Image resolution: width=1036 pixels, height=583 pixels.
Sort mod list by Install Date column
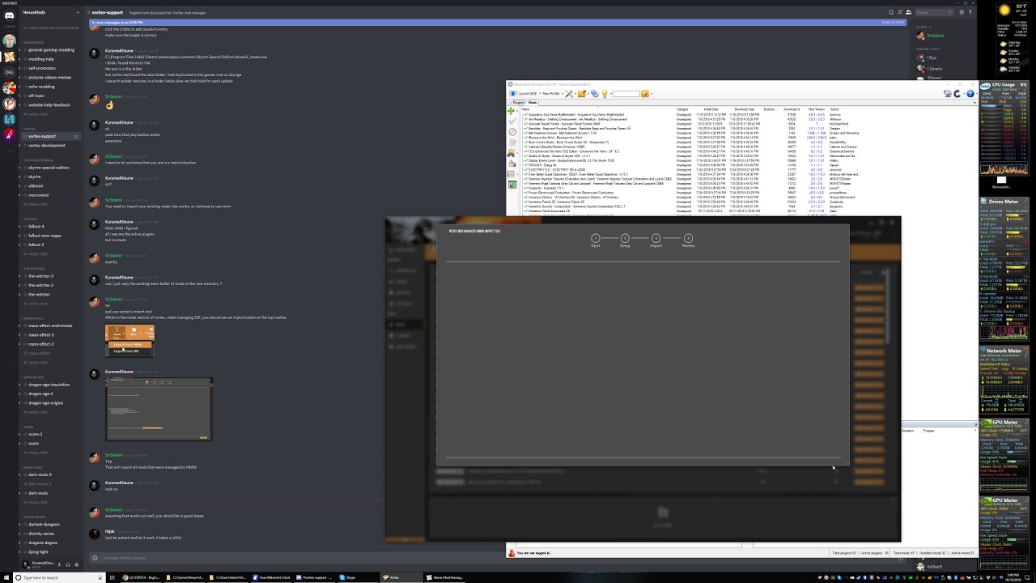coord(711,109)
